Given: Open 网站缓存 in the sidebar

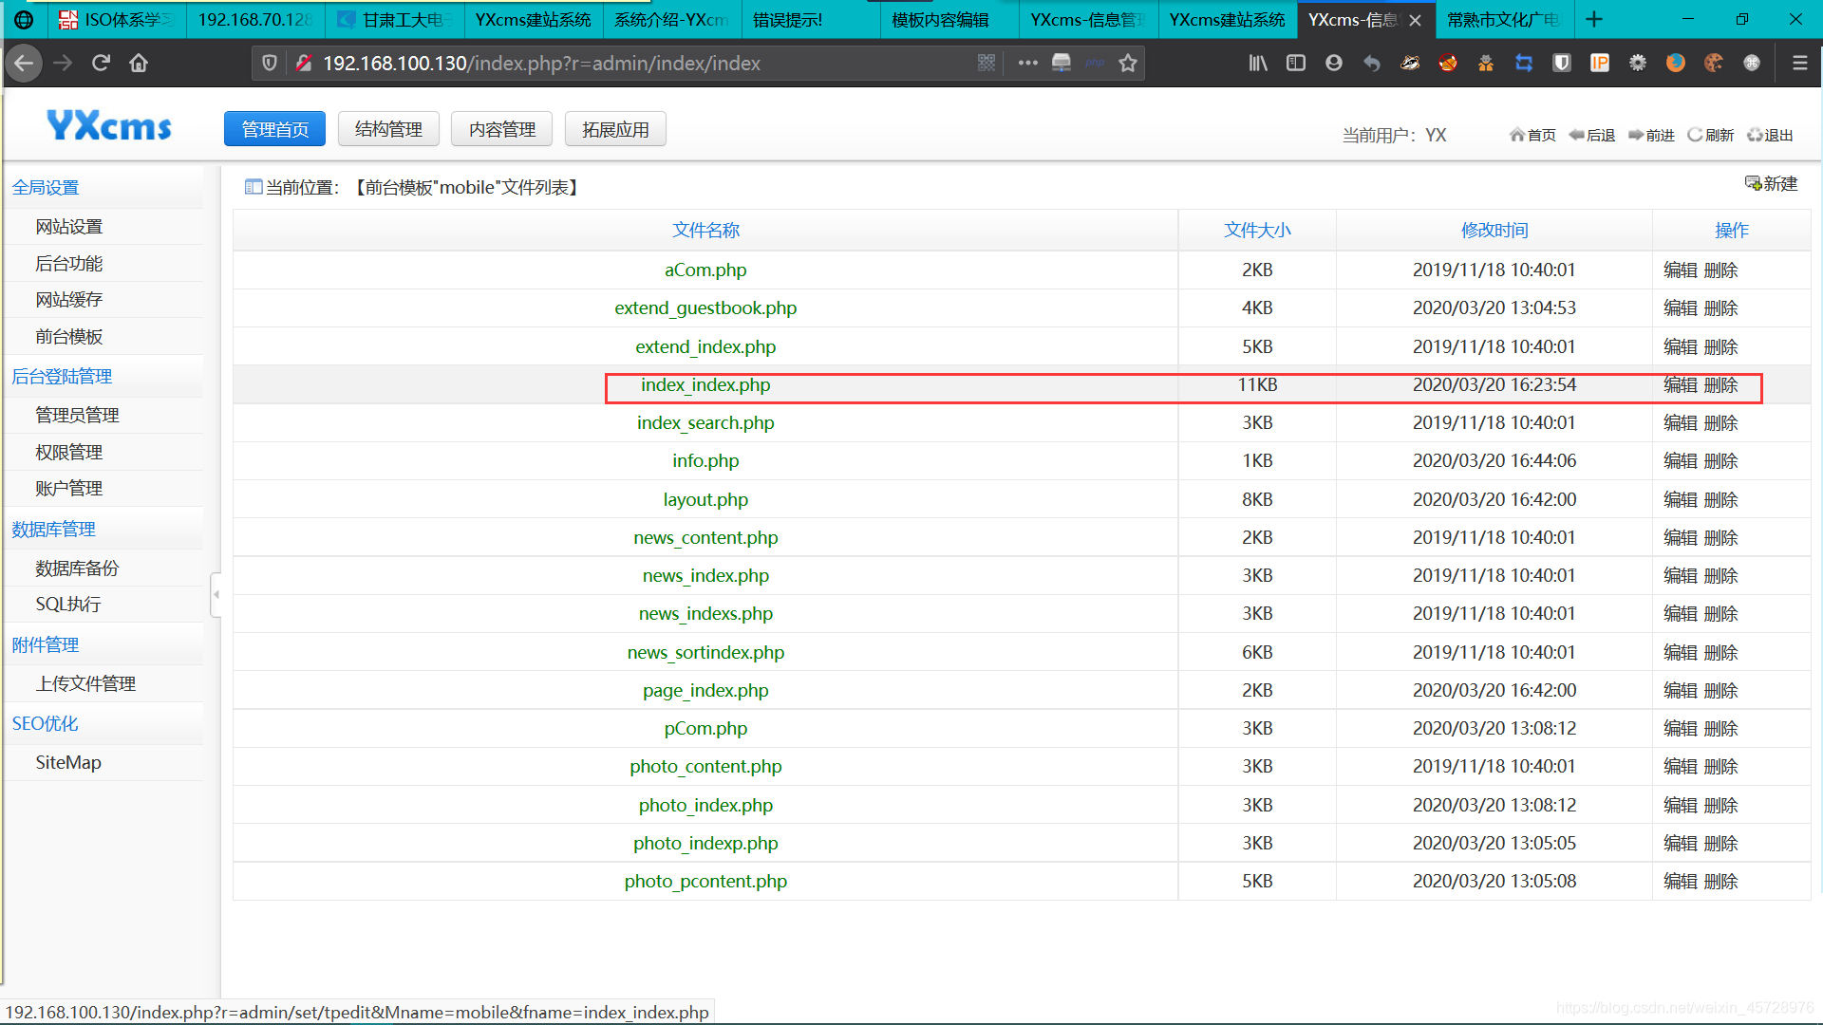Looking at the screenshot, I should tap(68, 300).
